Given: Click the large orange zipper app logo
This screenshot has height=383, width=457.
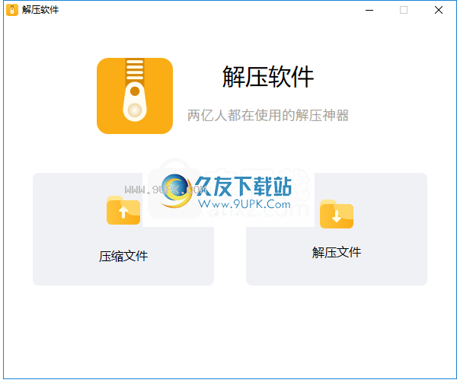Looking at the screenshot, I should pyautogui.click(x=135, y=96).
